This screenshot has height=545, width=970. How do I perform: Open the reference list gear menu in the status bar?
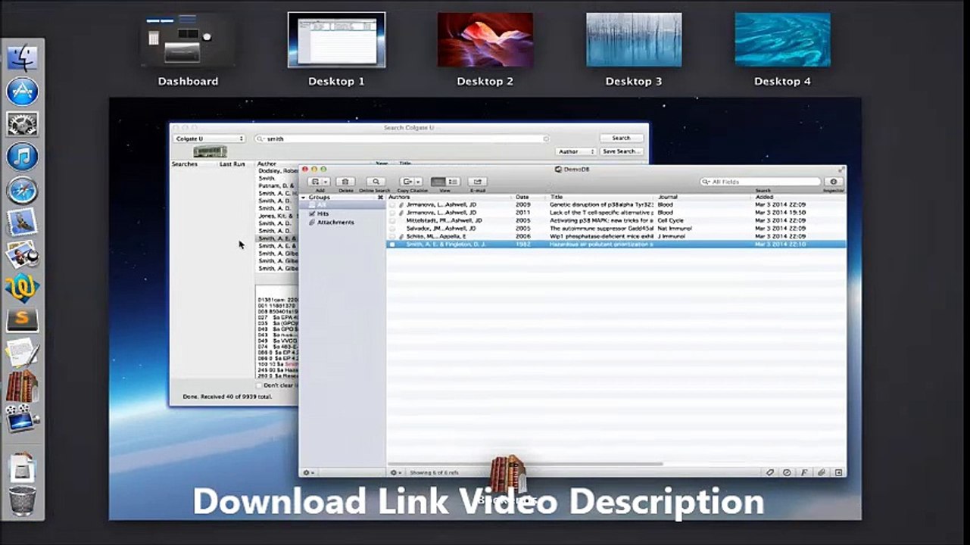coord(395,472)
